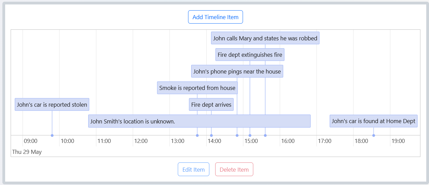Select "John's car is found at Home Dept" event
The width and height of the screenshot is (429, 185).
click(373, 121)
